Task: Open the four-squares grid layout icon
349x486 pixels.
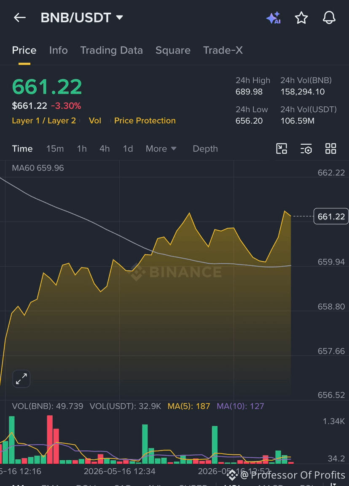Action: point(331,149)
